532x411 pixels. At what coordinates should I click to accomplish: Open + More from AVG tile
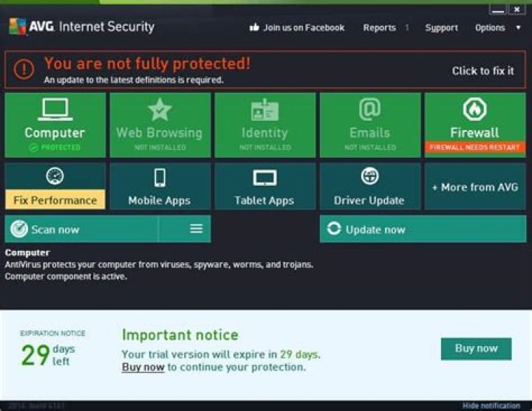coord(475,186)
